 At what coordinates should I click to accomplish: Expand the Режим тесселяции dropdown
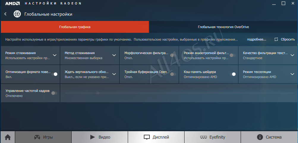click(x=292, y=74)
